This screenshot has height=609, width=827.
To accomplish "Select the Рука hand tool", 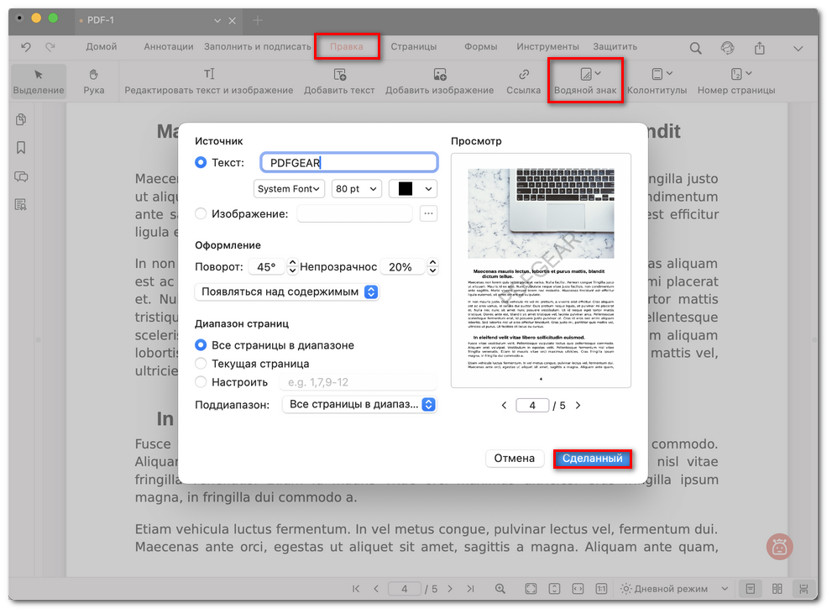I will (93, 81).
